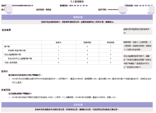Click the 其他贷款 value in '未结清/未销户账户数' row
The width and height of the screenshot is (156, 113).
click(110, 50)
